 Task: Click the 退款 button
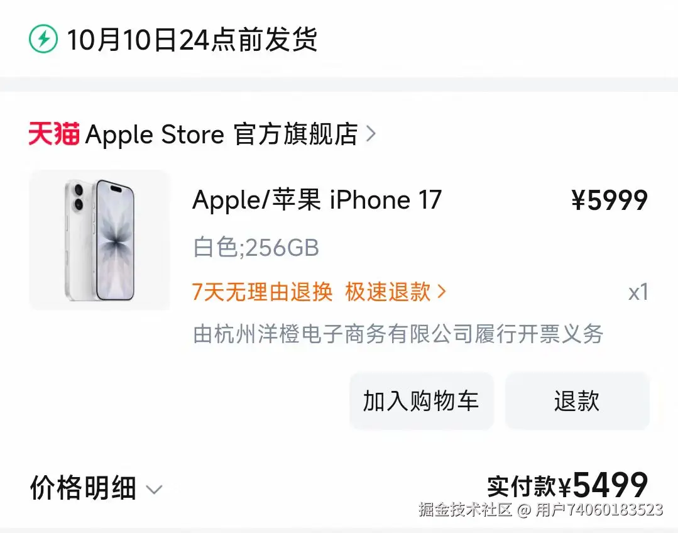[577, 400]
